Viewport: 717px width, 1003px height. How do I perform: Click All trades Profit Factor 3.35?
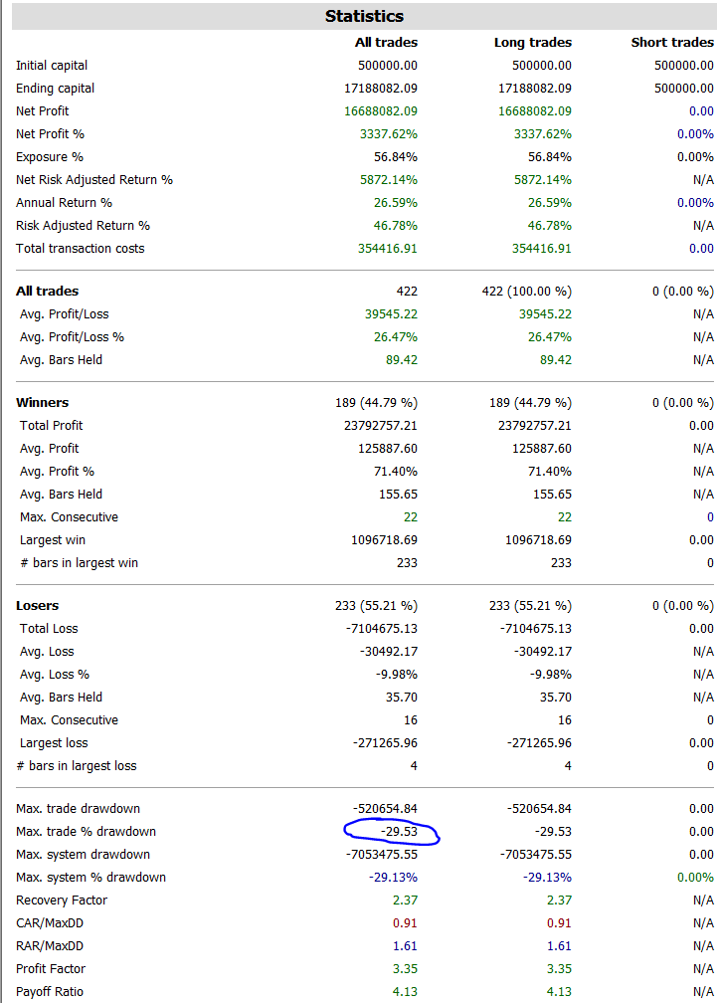405,968
